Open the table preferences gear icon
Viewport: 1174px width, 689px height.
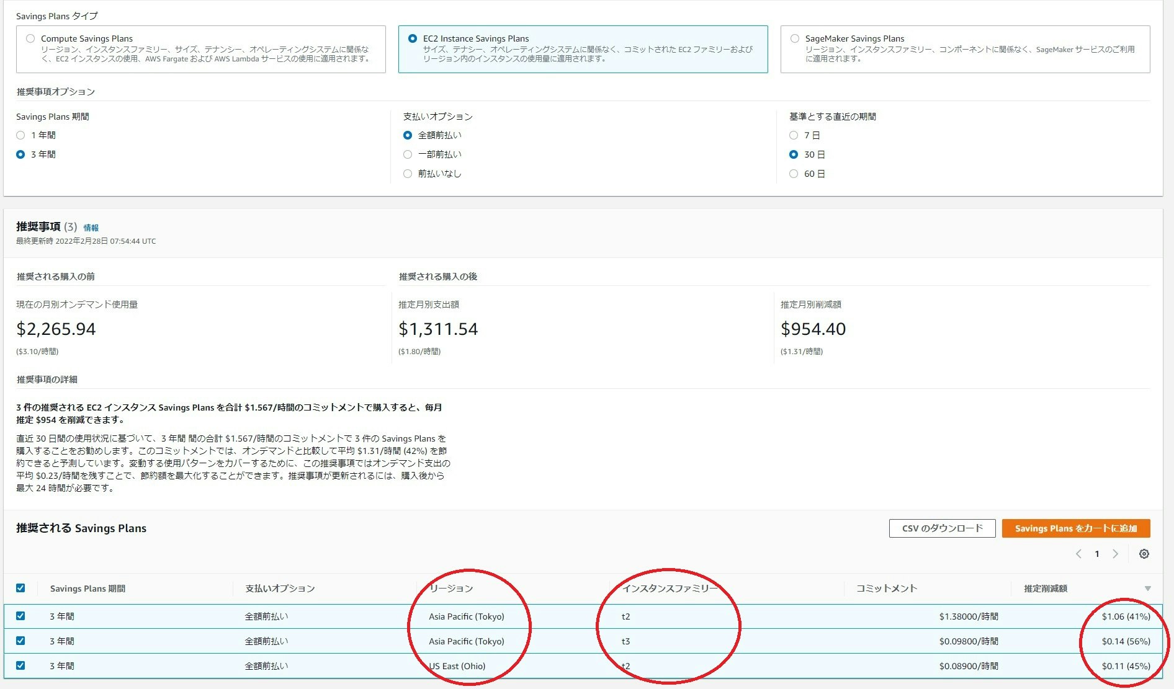(1144, 554)
